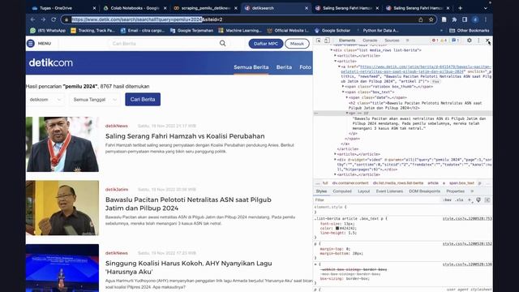Viewport: 519px width, 292px height.
Task: Click the Cari Berita button
Action: (x=143, y=99)
